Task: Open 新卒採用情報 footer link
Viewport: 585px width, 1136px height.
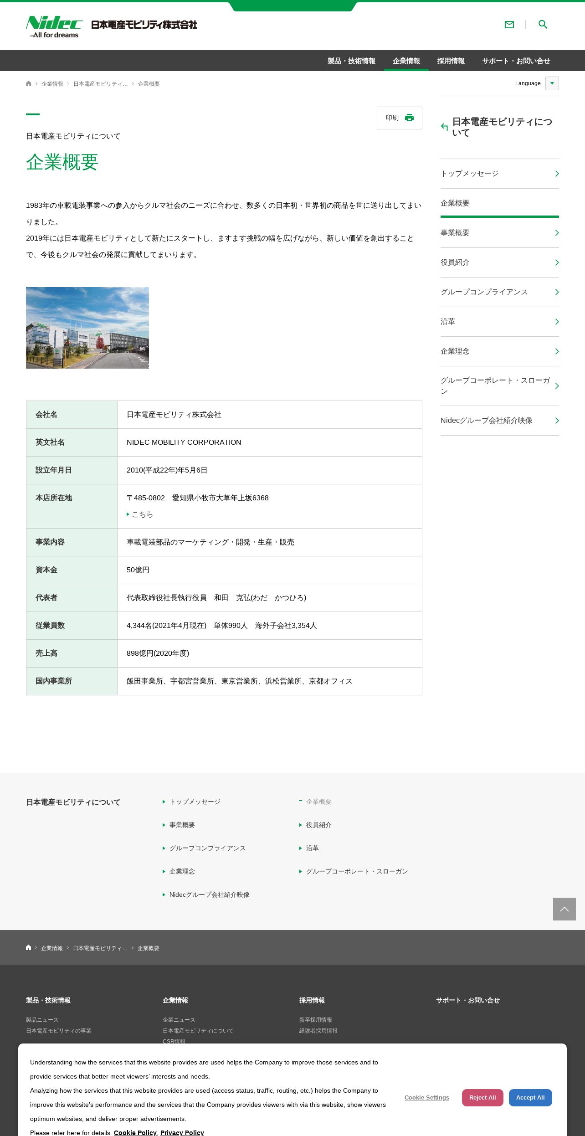Action: [316, 1020]
